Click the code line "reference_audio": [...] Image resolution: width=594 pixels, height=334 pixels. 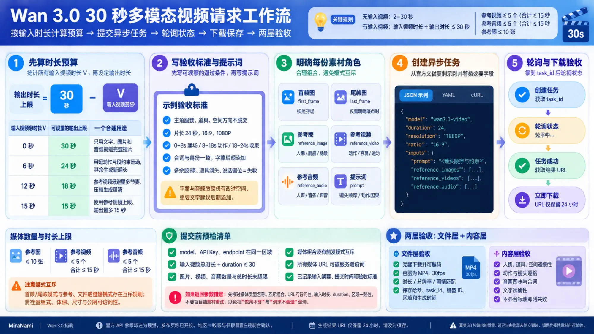point(444,186)
